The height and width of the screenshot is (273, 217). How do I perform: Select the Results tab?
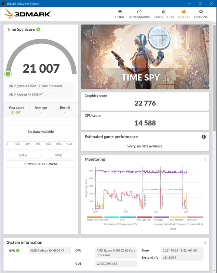click(184, 14)
